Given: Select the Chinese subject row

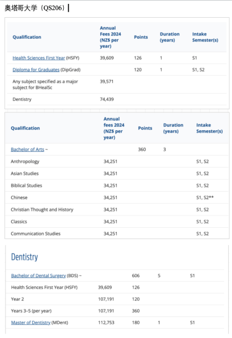Looking at the screenshot, I should [117, 197].
